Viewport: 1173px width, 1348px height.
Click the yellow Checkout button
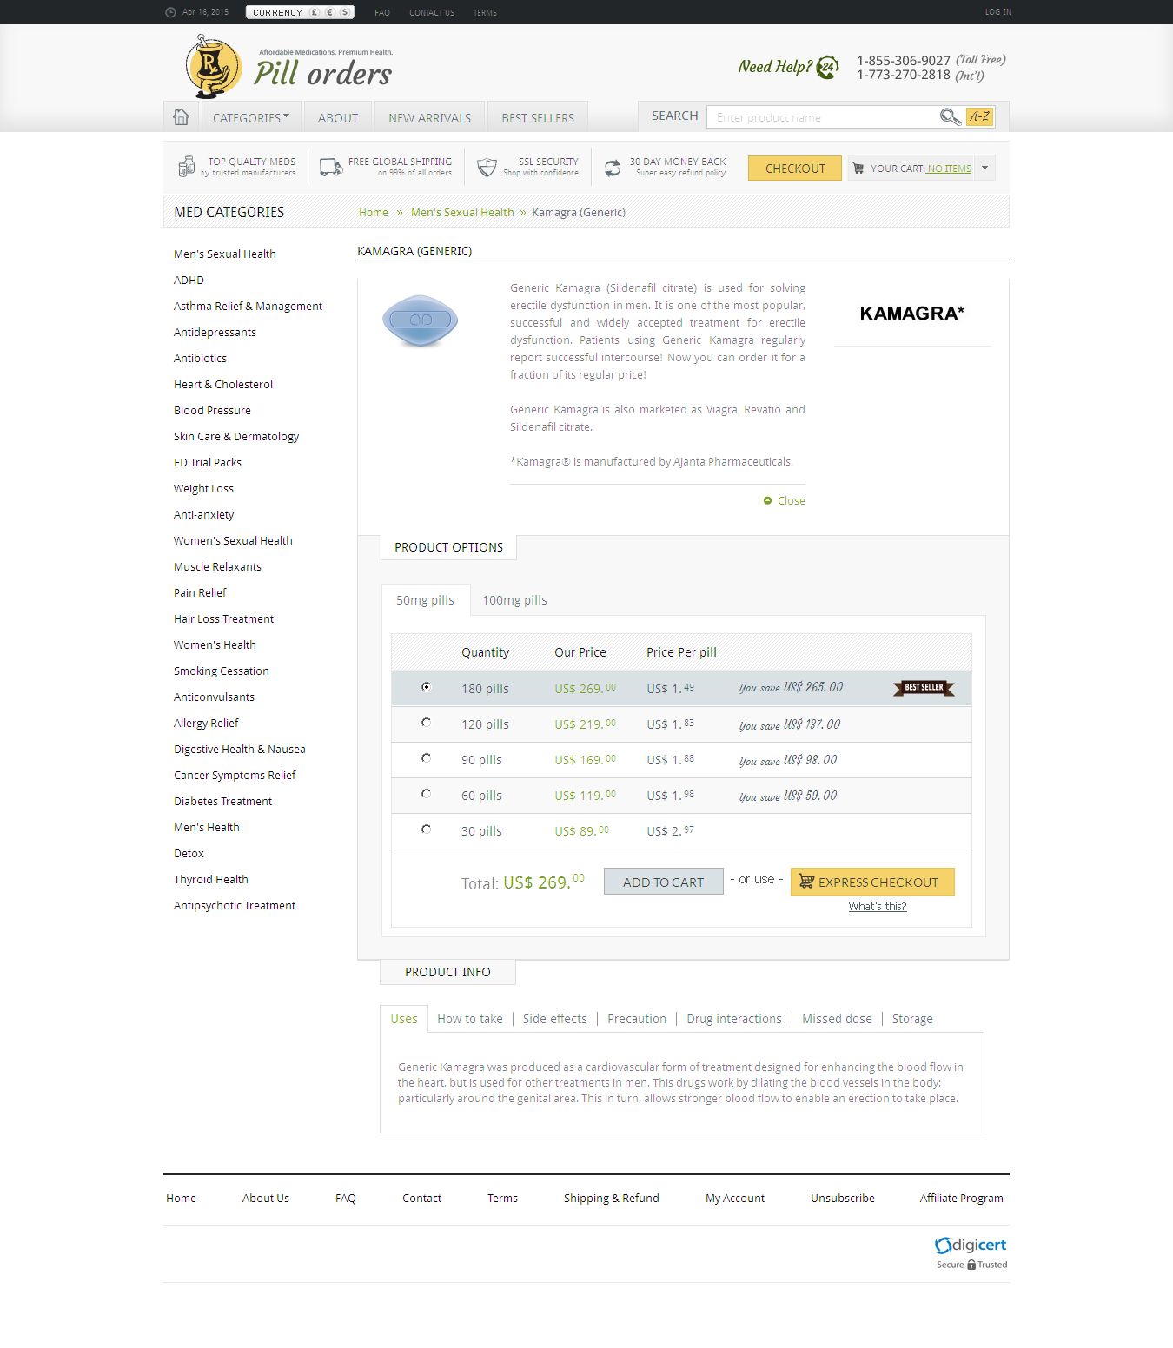coord(795,168)
